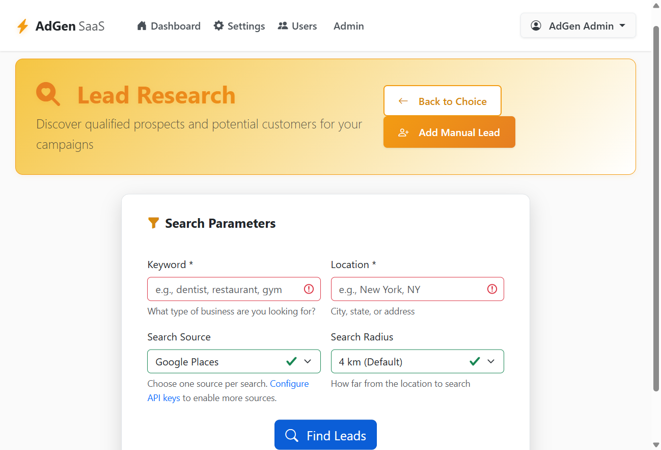Open the Search Source Google Places dropdown

click(x=234, y=361)
